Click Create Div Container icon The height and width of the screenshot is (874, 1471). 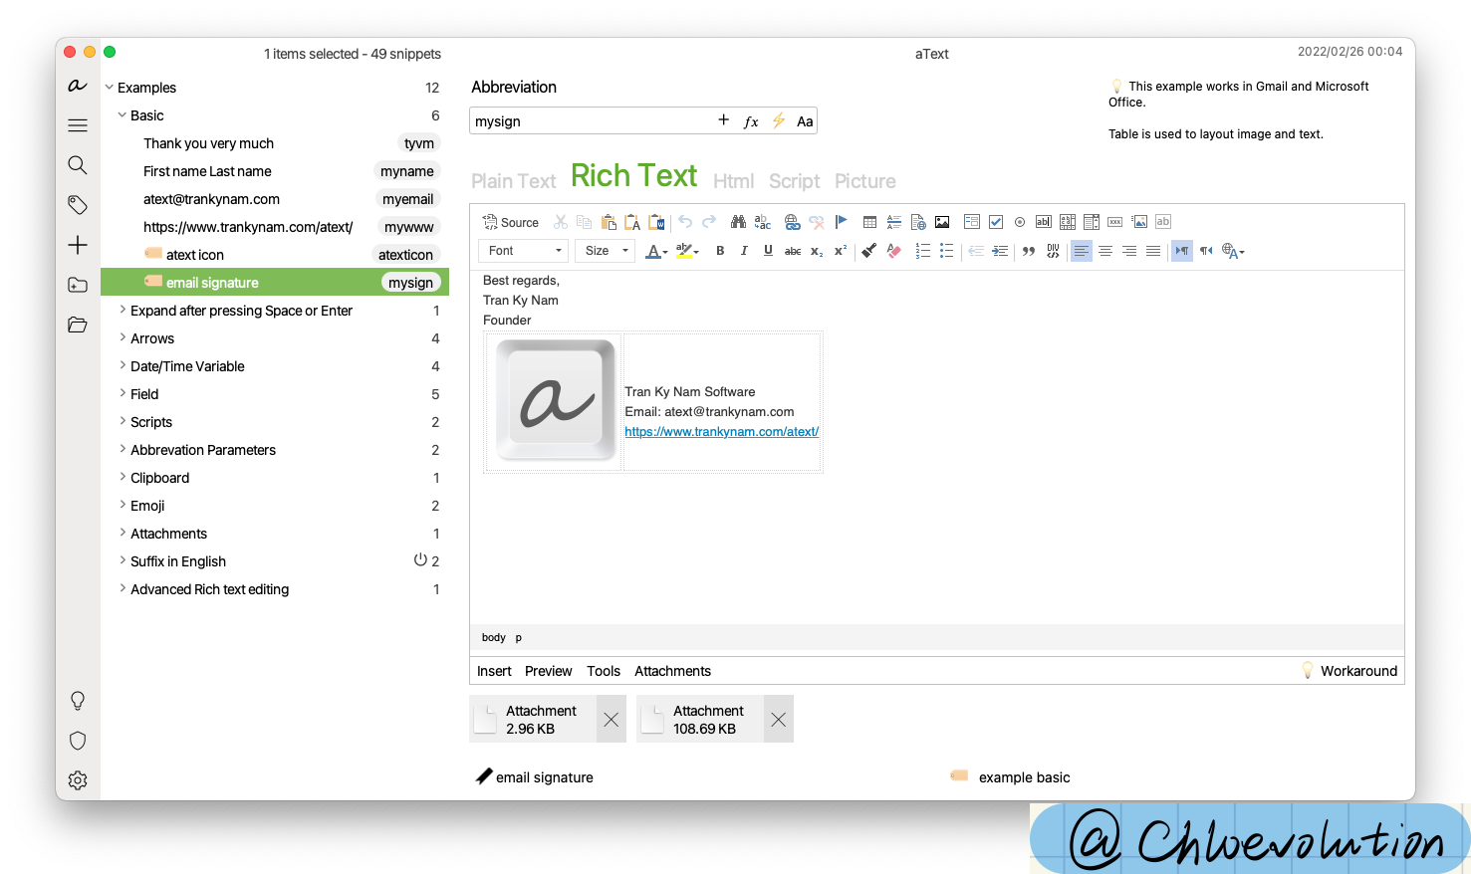click(x=1053, y=251)
